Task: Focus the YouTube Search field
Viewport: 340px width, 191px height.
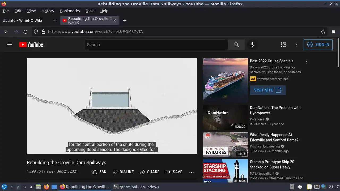Action: coord(156,45)
